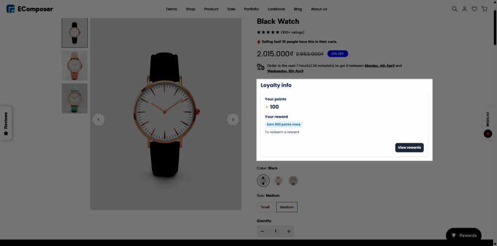
Task: Select Small size option
Action: tap(265, 207)
